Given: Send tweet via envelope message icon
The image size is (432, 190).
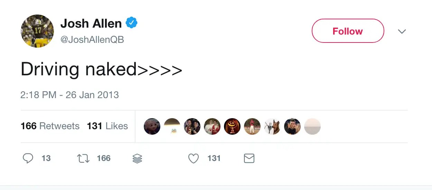Looking at the screenshot, I should pyautogui.click(x=249, y=159).
